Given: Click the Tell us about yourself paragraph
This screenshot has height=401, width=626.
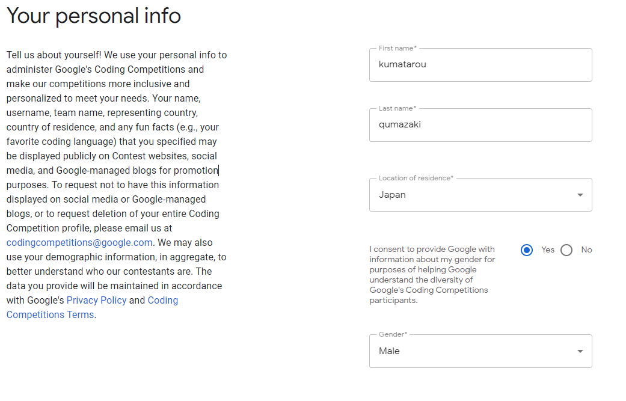Looking at the screenshot, I should 117,185.
